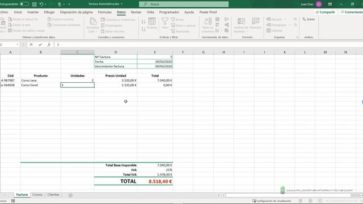Select the Datos ribbon tab
The width and height of the screenshot is (363, 204).
[x=121, y=12]
